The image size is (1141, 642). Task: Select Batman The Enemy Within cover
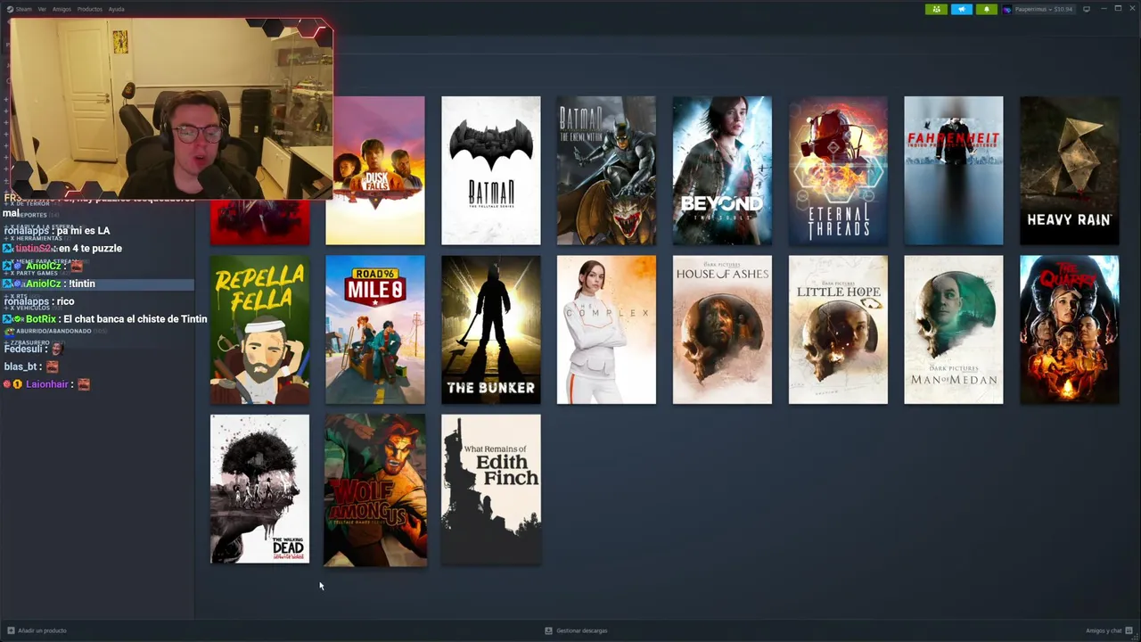[606, 170]
